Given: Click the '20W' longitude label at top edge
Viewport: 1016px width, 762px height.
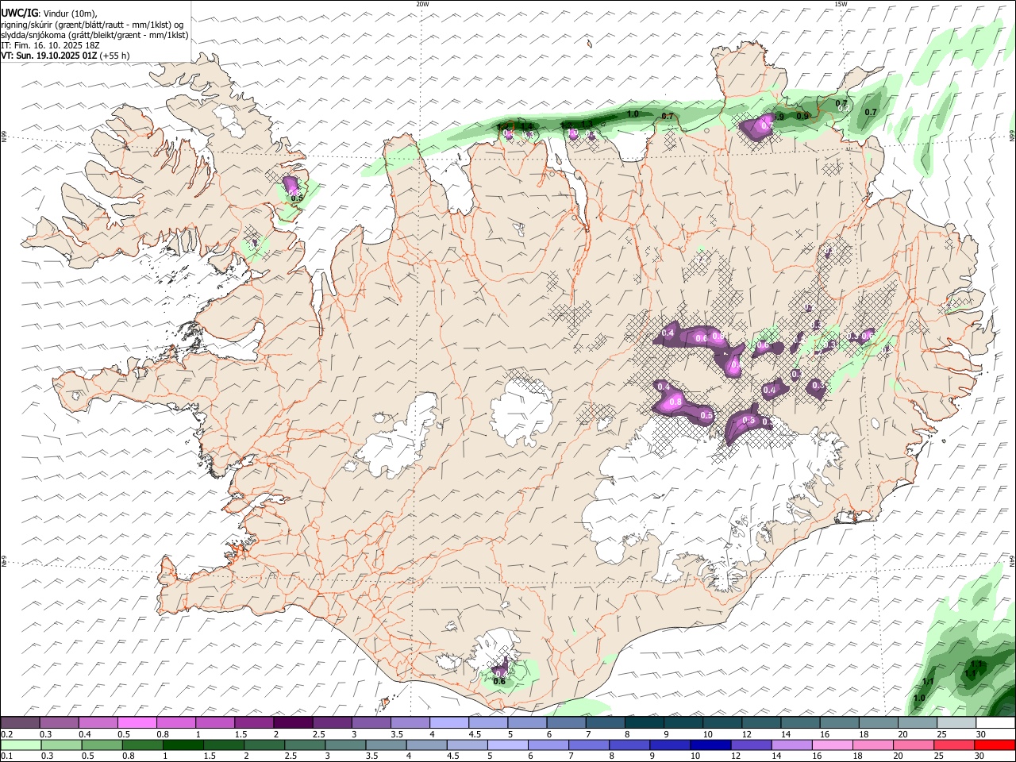Looking at the screenshot, I should 422,4.
